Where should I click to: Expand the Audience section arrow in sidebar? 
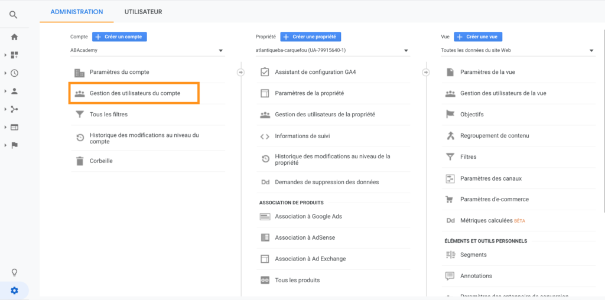(6, 92)
